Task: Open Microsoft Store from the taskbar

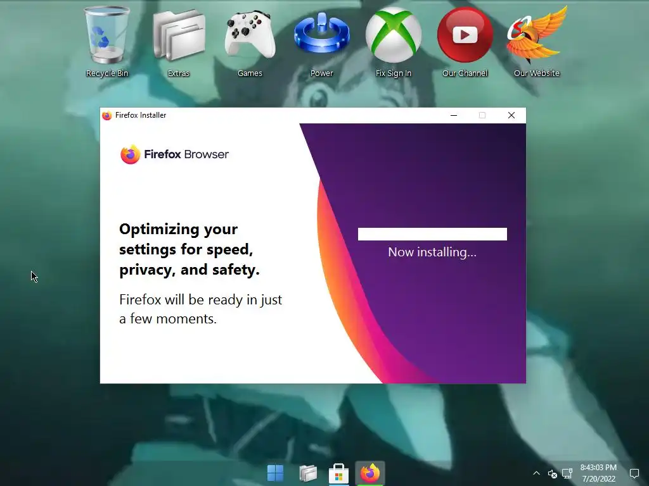Action: point(338,473)
